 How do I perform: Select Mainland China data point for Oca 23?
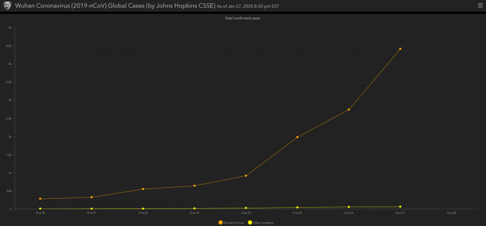click(x=194, y=185)
